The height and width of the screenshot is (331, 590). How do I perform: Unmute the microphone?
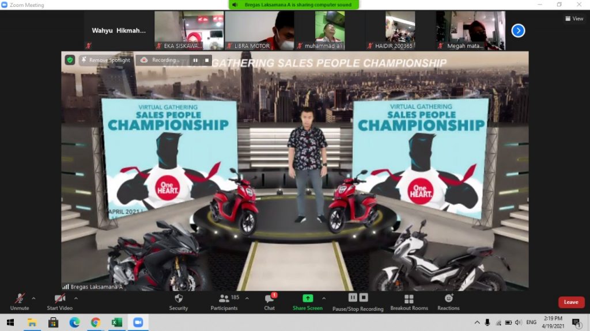coord(20,302)
